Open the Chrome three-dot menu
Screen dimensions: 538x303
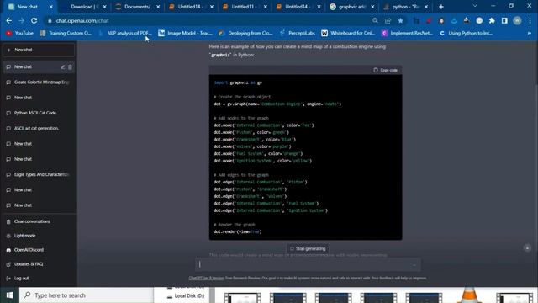tap(530, 20)
